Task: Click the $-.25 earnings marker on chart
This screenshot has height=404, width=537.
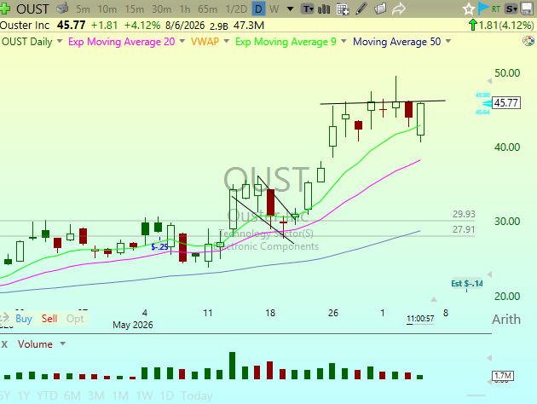Action: pyautogui.click(x=159, y=246)
